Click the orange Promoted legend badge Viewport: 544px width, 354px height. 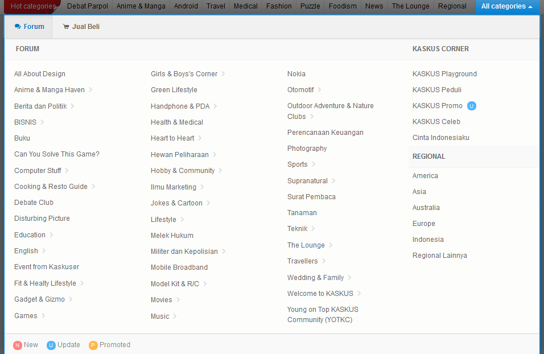pyautogui.click(x=93, y=345)
